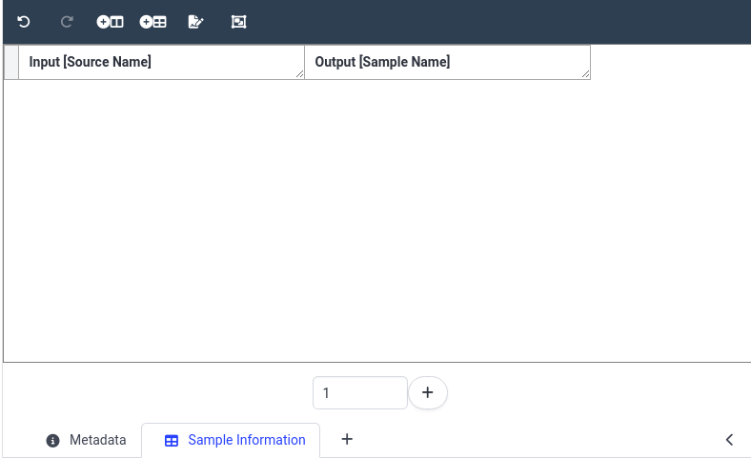Collapse the panel with the left chevron
The width and height of the screenshot is (751, 458).
[x=729, y=440]
